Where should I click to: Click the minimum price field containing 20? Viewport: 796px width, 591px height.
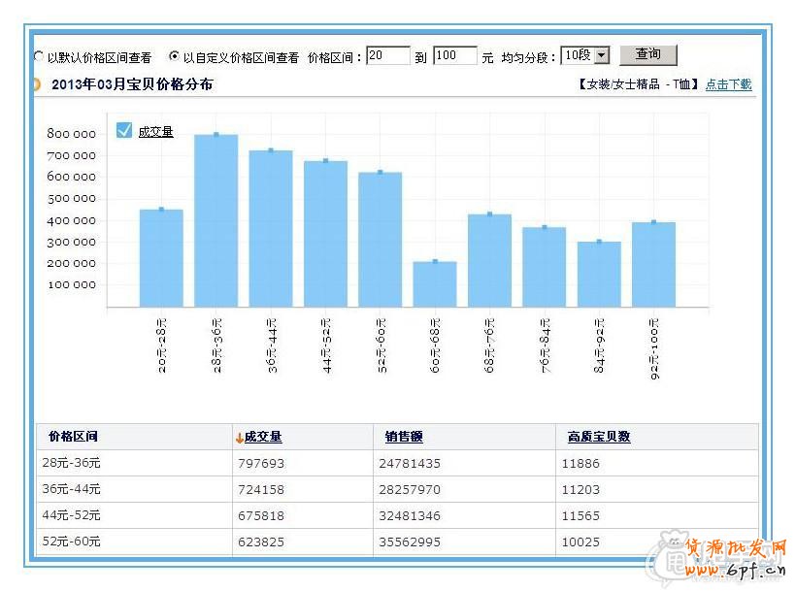(x=388, y=56)
